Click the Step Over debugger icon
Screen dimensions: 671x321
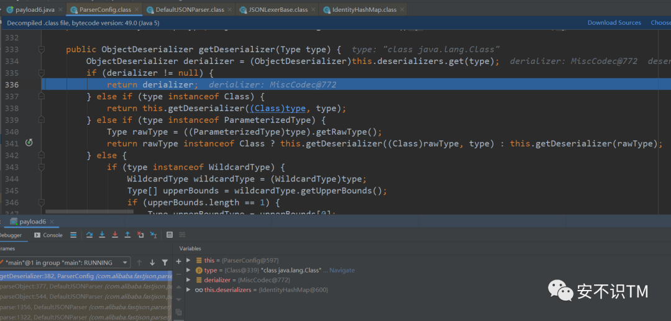tap(89, 235)
